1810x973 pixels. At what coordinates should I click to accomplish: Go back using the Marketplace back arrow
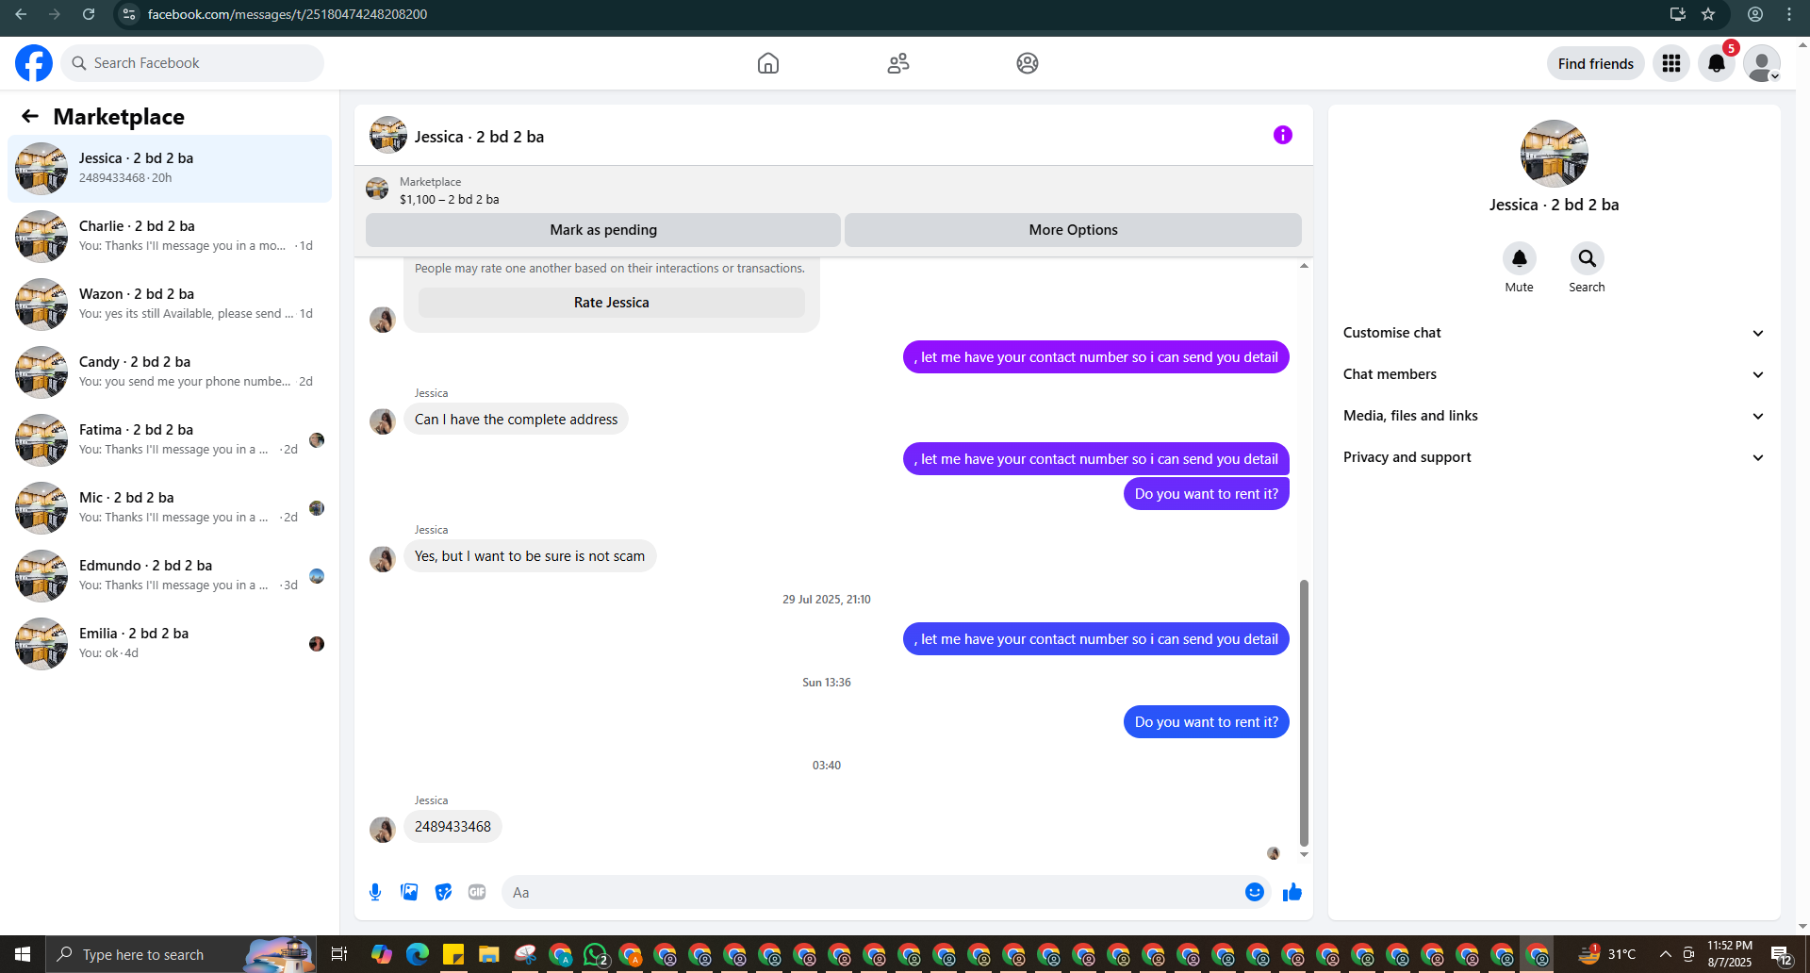tap(30, 116)
